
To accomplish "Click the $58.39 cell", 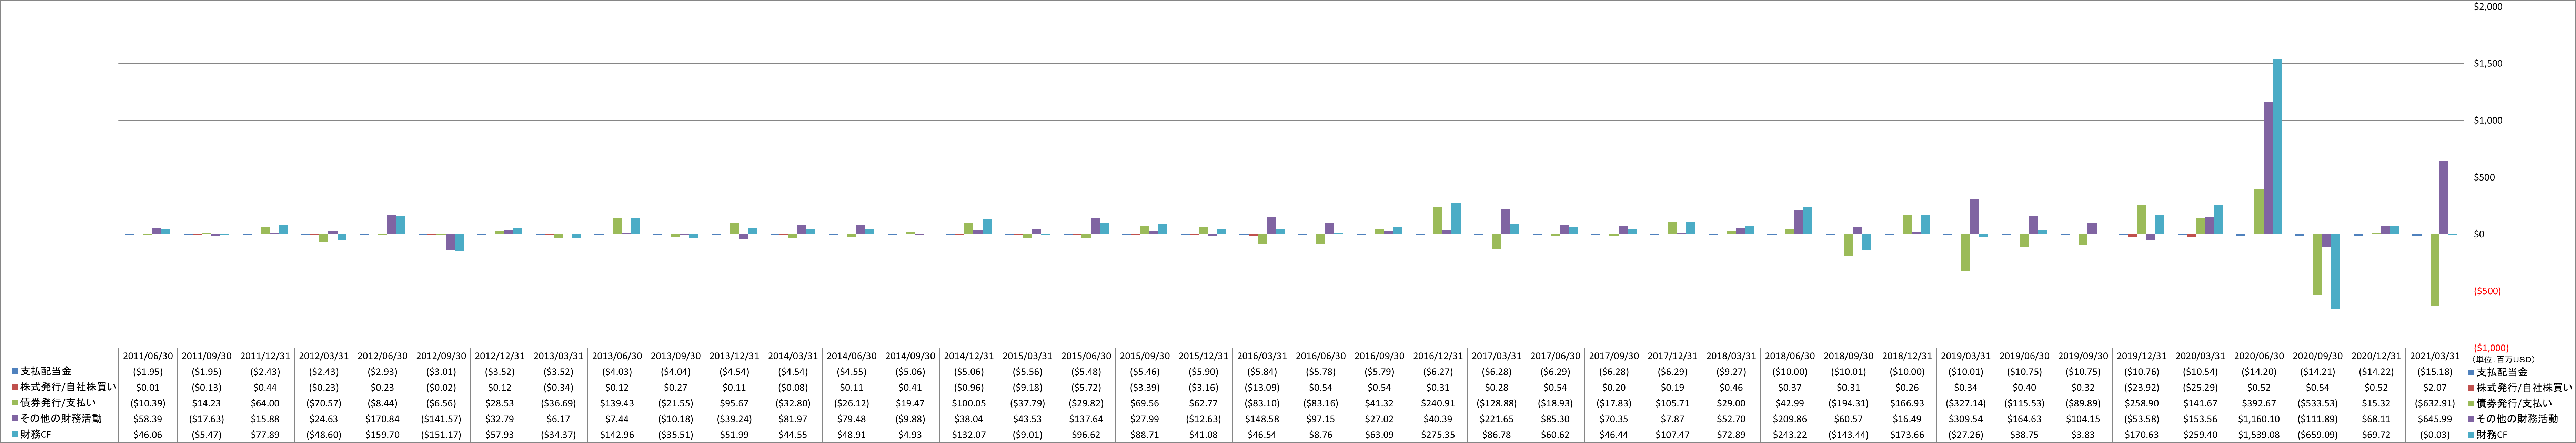I will [x=148, y=419].
